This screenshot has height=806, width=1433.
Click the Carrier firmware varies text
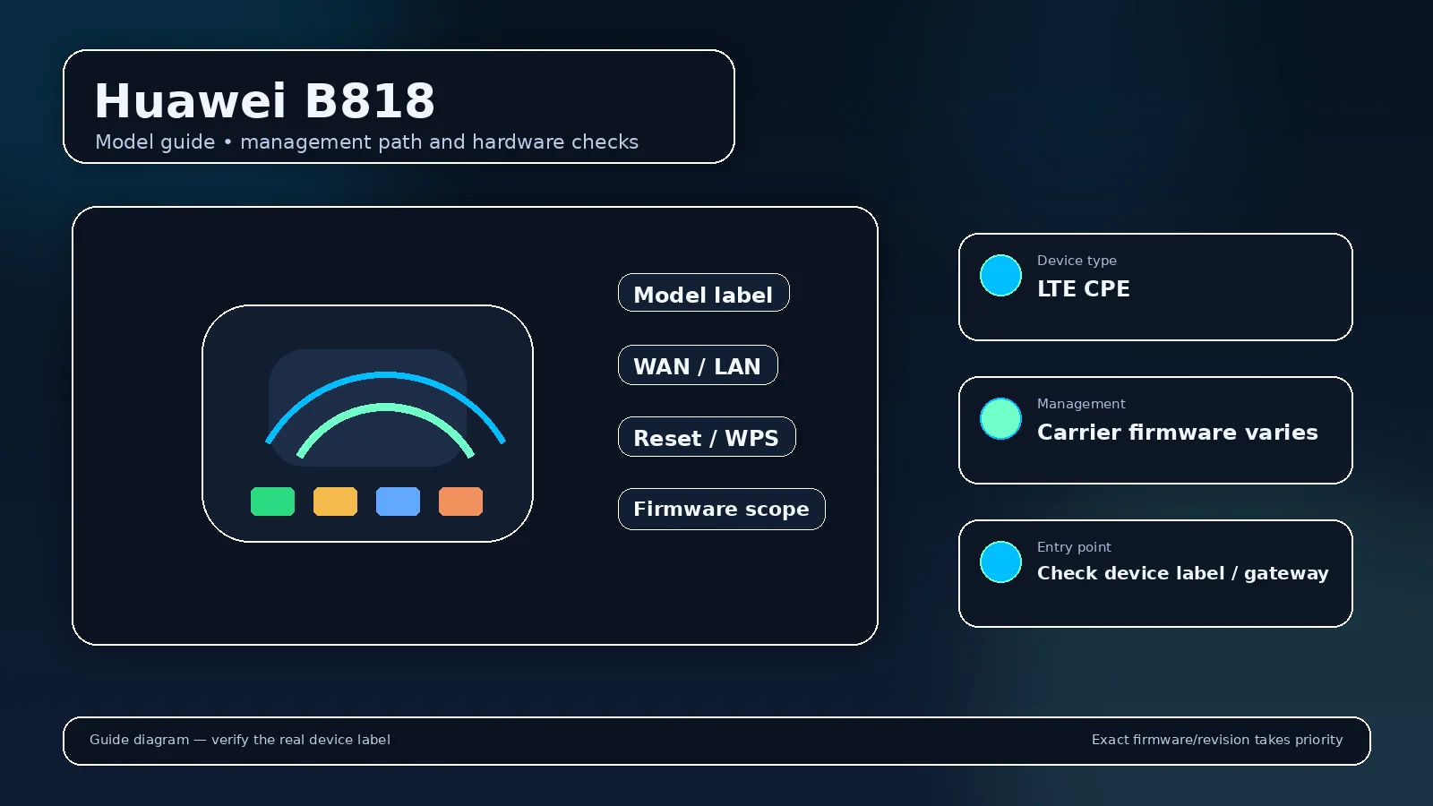click(1177, 432)
